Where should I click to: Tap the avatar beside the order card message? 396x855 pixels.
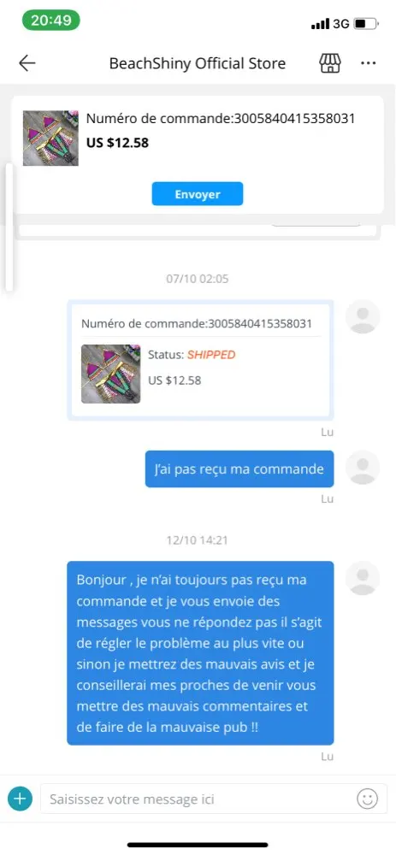coord(363,316)
